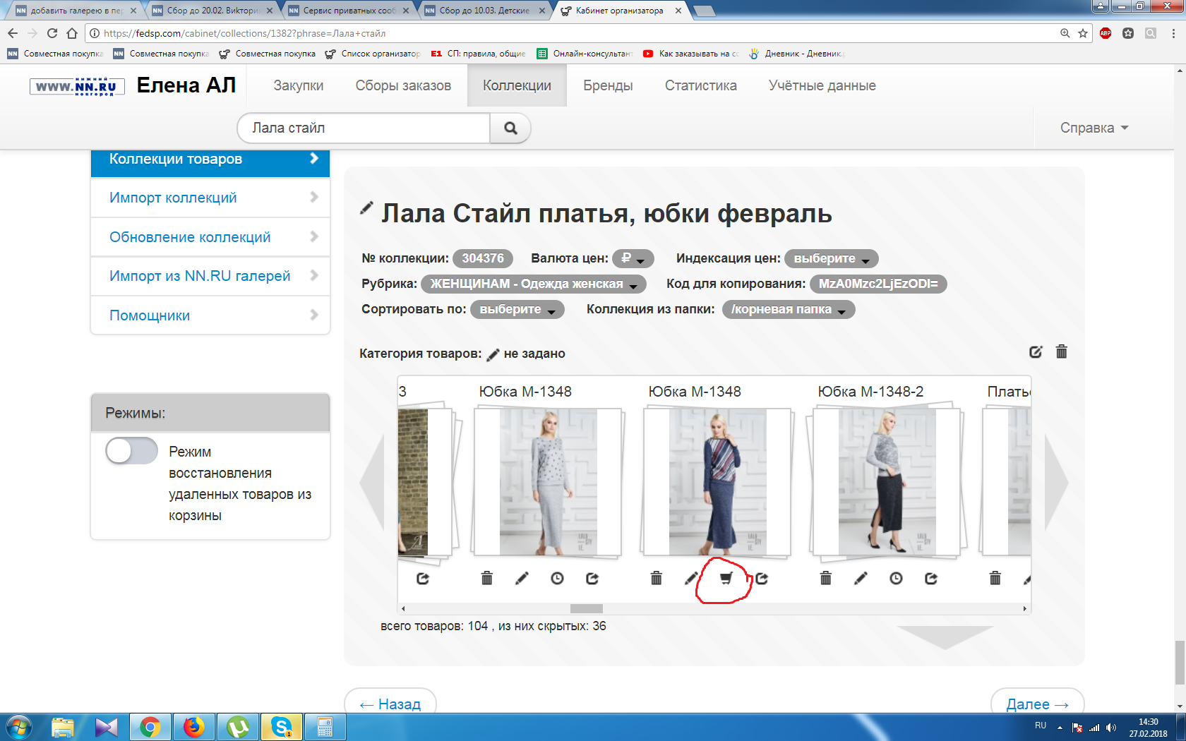Viewport: 1186px width, 741px height.
Task: Expand Сортировать по dropdown
Action: [517, 310]
